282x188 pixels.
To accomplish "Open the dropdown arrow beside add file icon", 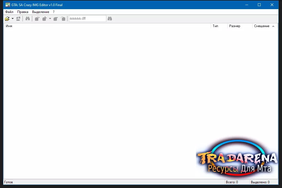I will (x=50, y=19).
